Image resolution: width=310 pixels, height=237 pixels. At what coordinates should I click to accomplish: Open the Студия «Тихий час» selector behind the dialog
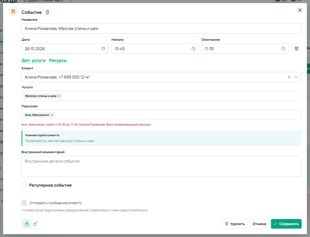(48, 1)
